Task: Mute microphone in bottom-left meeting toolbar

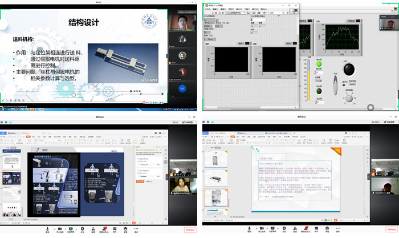Action: click(47, 228)
